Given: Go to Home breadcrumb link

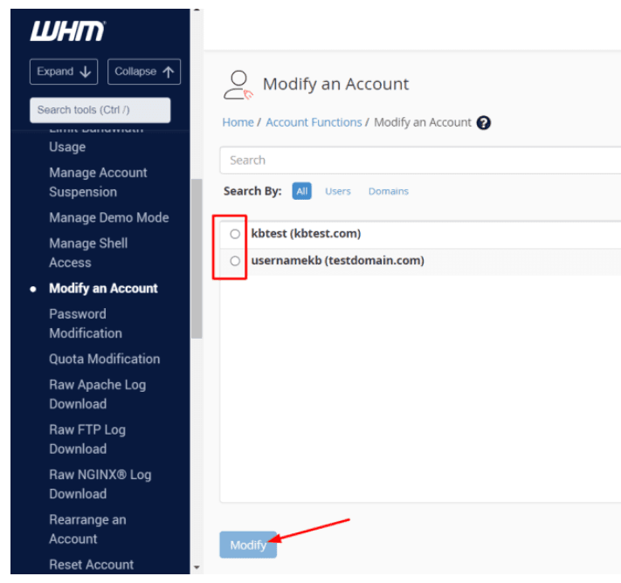Looking at the screenshot, I should [238, 122].
